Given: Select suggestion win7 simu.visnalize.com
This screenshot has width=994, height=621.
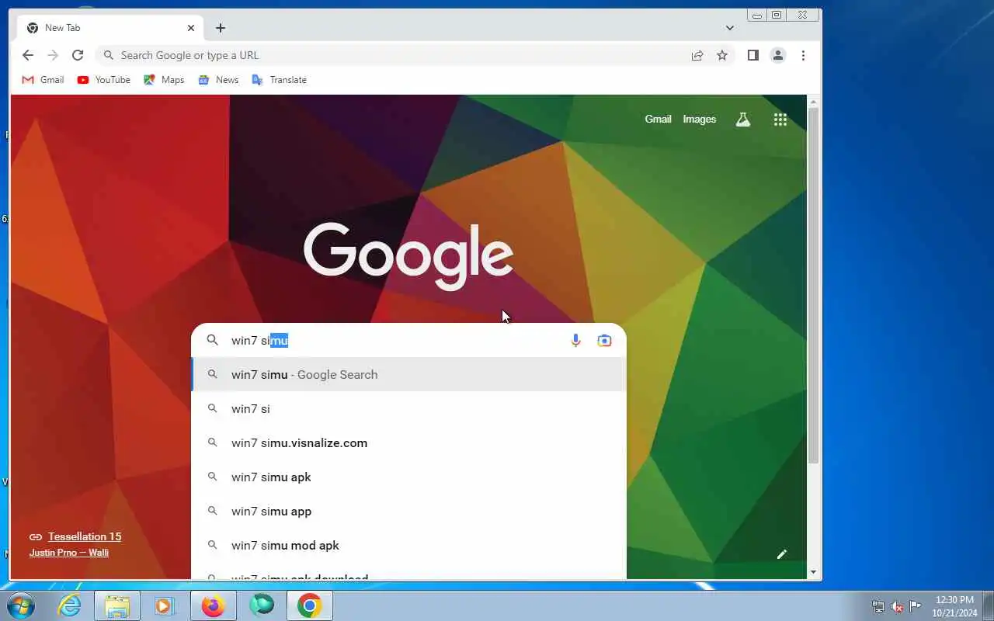Looking at the screenshot, I should point(408,442).
